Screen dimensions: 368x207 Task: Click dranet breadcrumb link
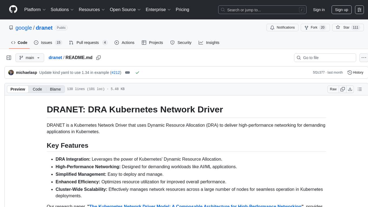(55, 57)
